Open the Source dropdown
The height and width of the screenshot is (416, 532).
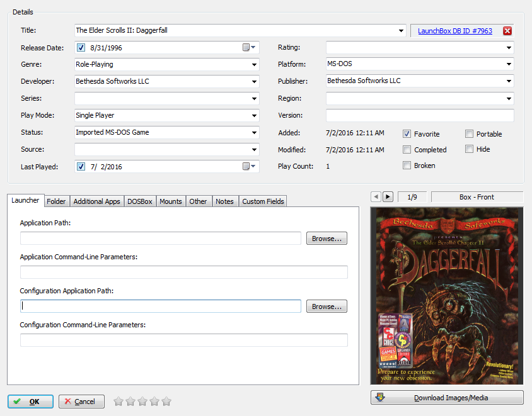point(254,149)
